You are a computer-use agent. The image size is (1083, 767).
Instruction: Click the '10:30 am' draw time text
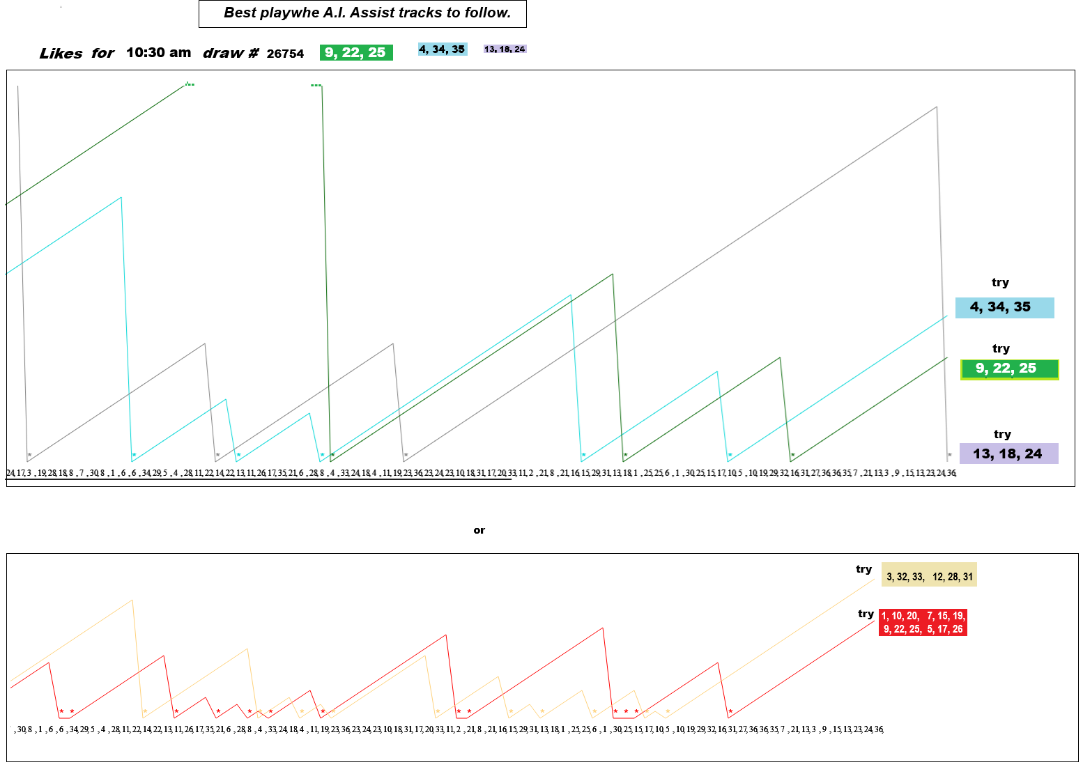(x=158, y=53)
